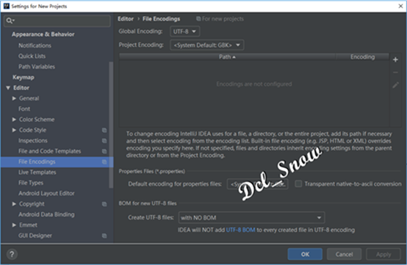Expand the Code Style node
The height and width of the screenshot is (265, 407).
tap(14, 130)
